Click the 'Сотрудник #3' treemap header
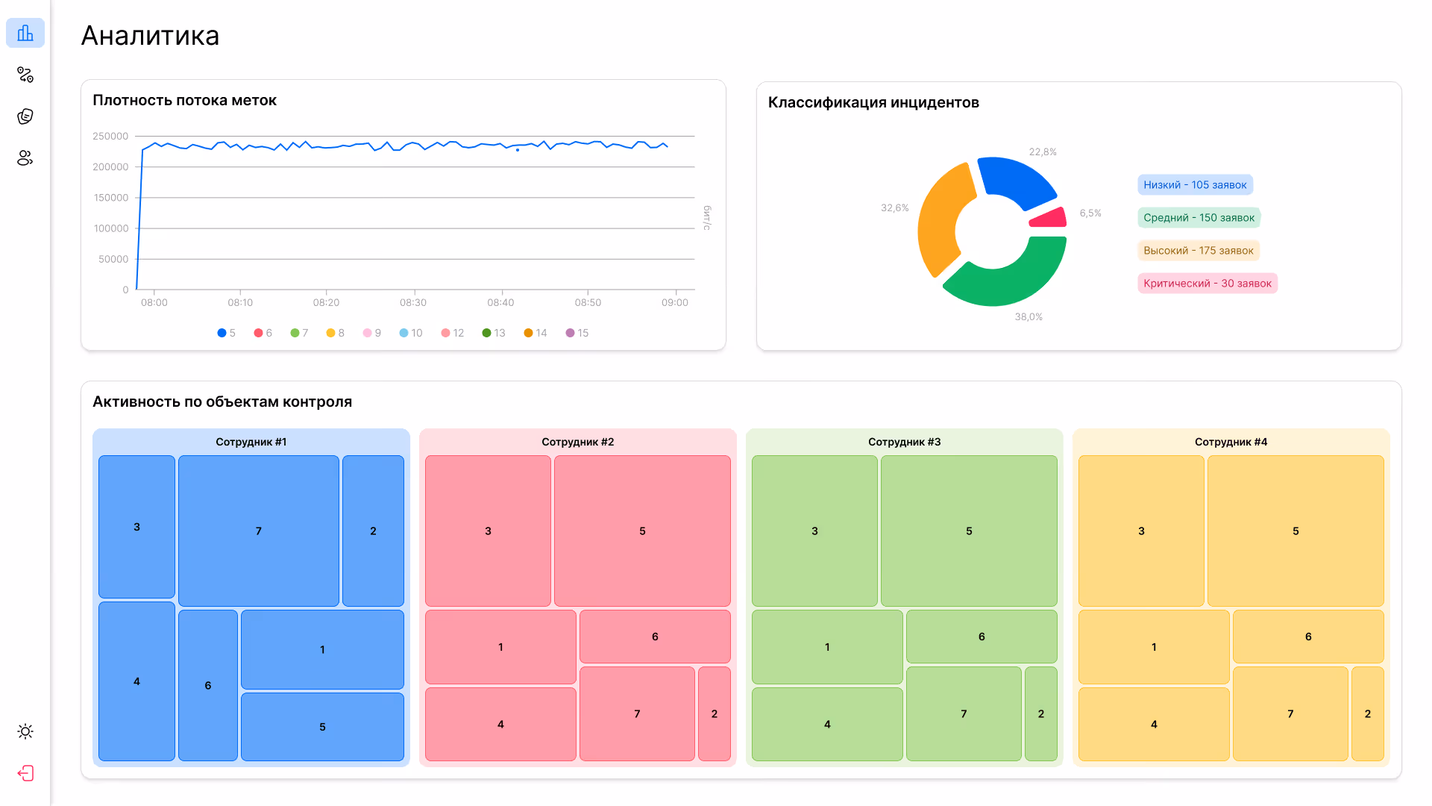The width and height of the screenshot is (1432, 806). point(904,442)
